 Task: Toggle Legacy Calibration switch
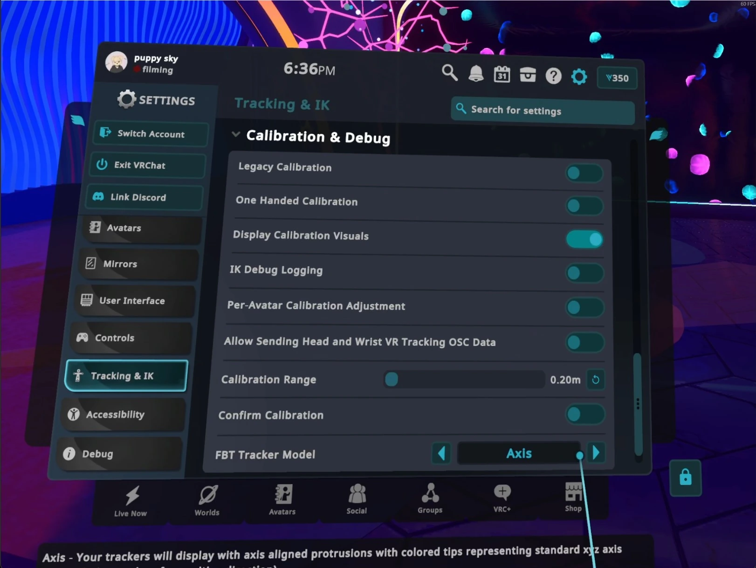tap(584, 173)
